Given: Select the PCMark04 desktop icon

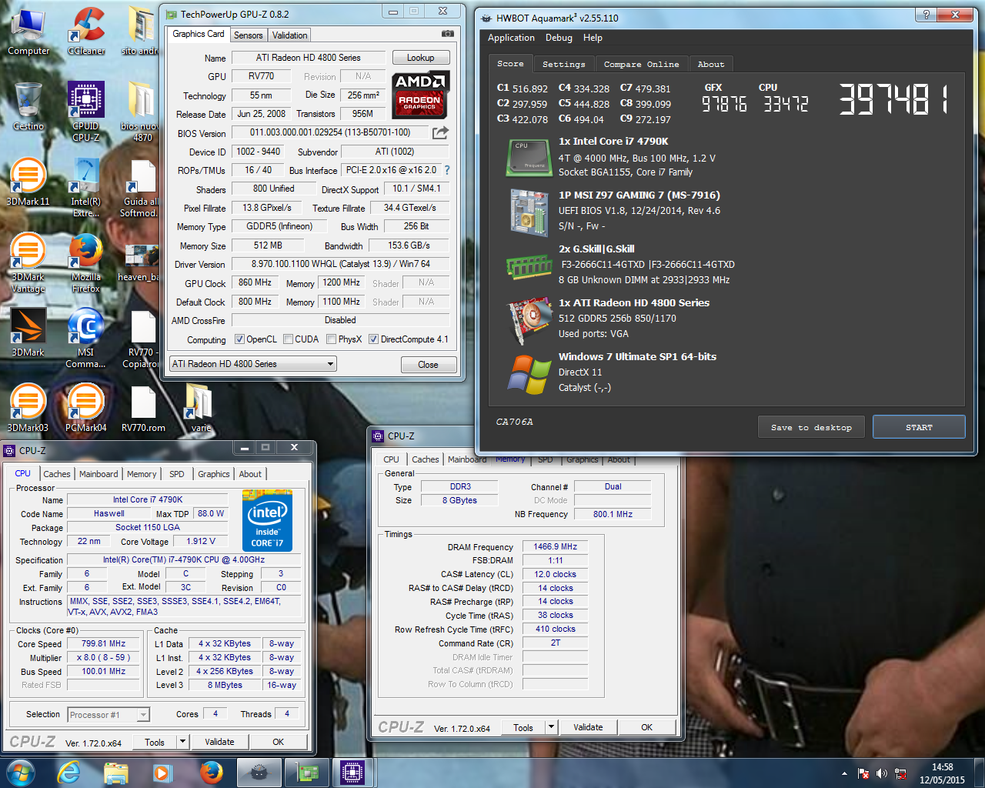Looking at the screenshot, I should point(85,408).
